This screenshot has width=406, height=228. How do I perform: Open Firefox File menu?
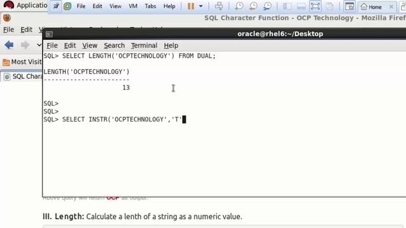pyautogui.click(x=8, y=30)
